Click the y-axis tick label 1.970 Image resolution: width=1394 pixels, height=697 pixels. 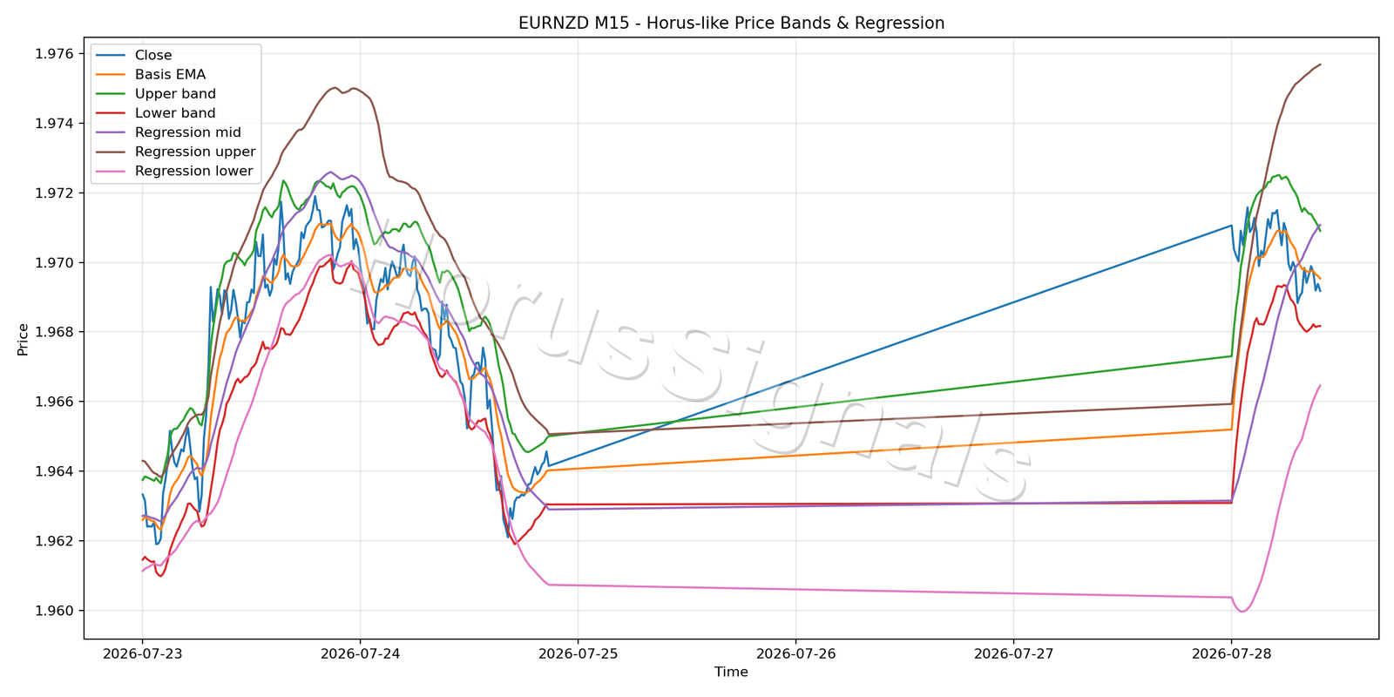pos(54,263)
